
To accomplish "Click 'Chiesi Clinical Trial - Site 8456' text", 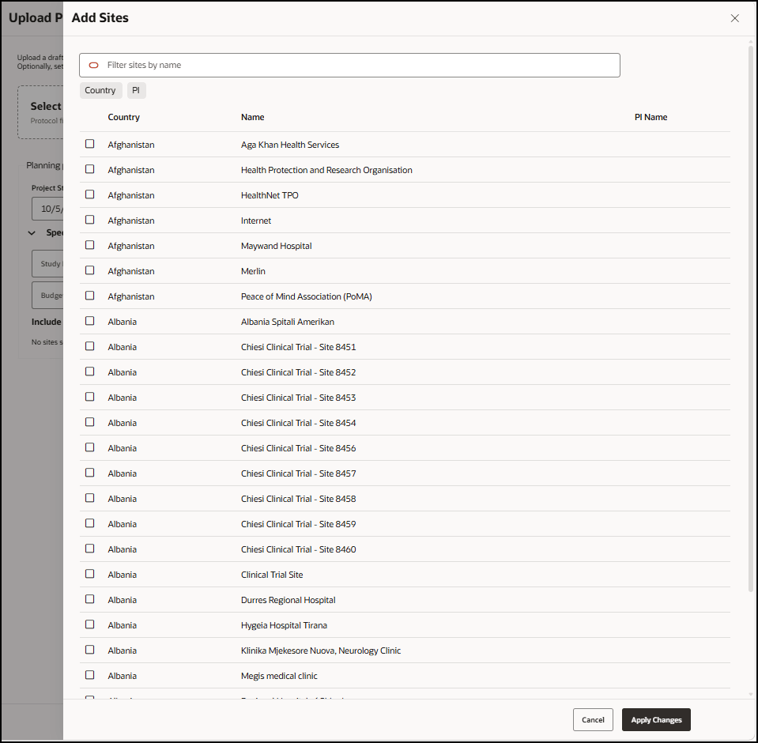I will coord(298,448).
